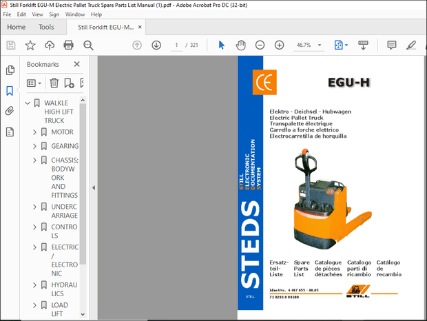Click the zoom level 46.7% field

click(304, 45)
